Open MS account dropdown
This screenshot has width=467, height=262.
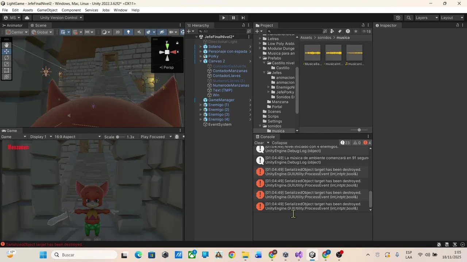[12, 17]
